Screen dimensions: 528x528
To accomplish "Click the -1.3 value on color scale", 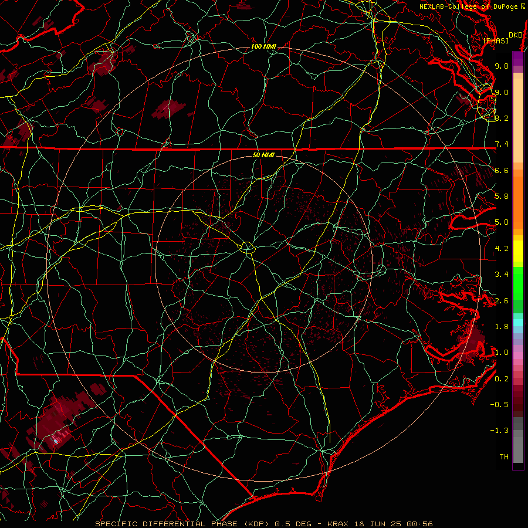I will (499, 431).
